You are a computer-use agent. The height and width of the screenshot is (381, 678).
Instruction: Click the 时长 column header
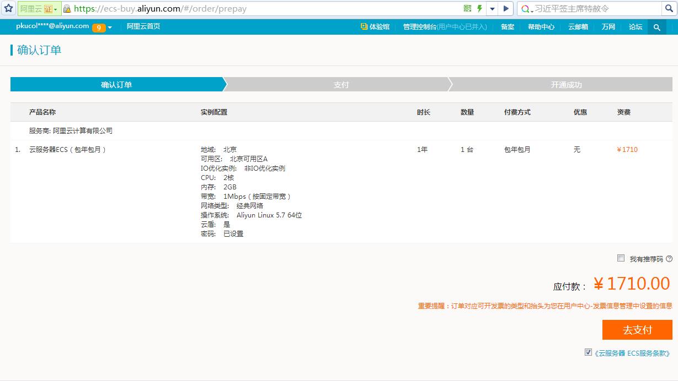coord(424,112)
